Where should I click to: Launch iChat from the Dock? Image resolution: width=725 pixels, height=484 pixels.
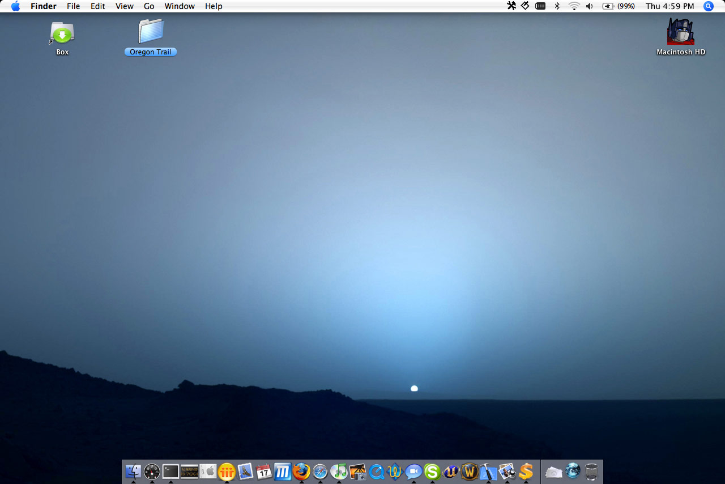tap(413, 471)
